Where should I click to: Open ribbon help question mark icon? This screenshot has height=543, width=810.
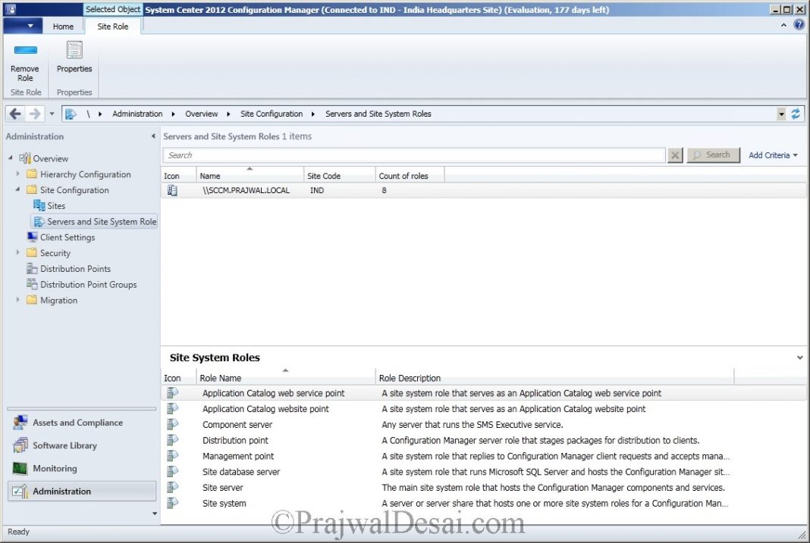coord(799,25)
